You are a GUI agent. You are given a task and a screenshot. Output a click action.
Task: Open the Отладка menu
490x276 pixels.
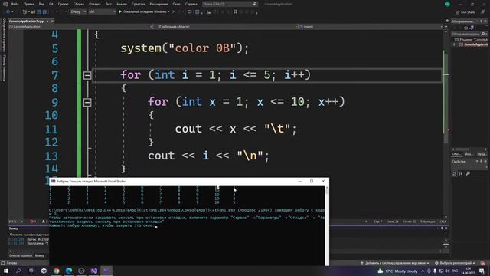[x=94, y=4]
